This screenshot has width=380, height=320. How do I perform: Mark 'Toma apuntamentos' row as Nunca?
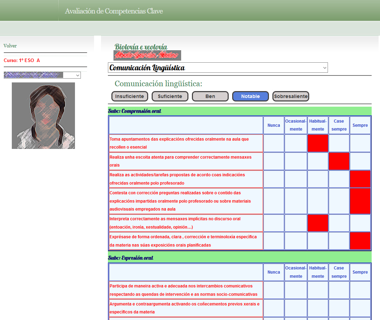273,143
